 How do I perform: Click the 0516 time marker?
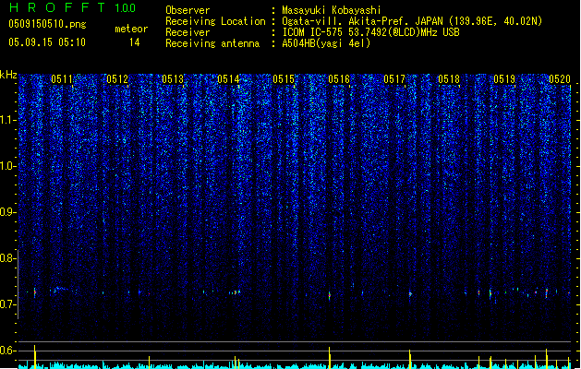point(339,79)
